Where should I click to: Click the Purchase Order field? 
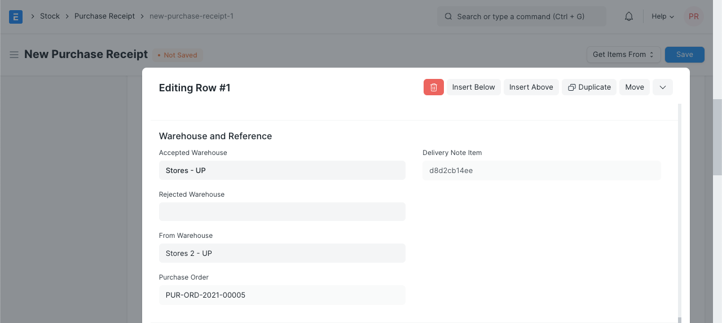(x=282, y=295)
